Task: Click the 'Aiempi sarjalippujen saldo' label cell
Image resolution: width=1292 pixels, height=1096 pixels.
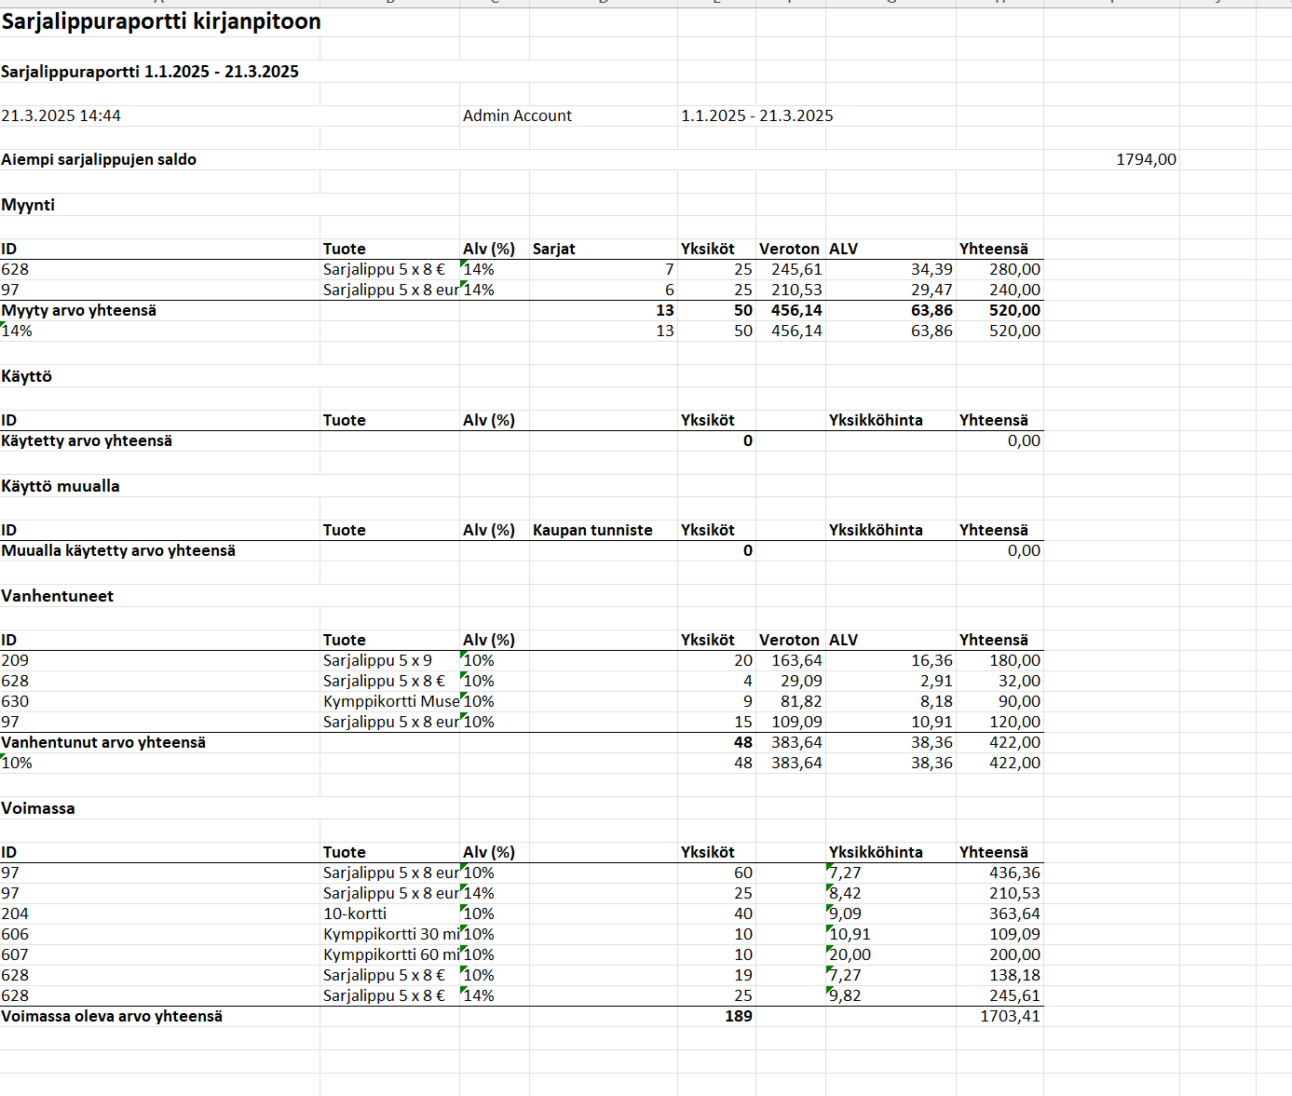Action: click(x=99, y=159)
